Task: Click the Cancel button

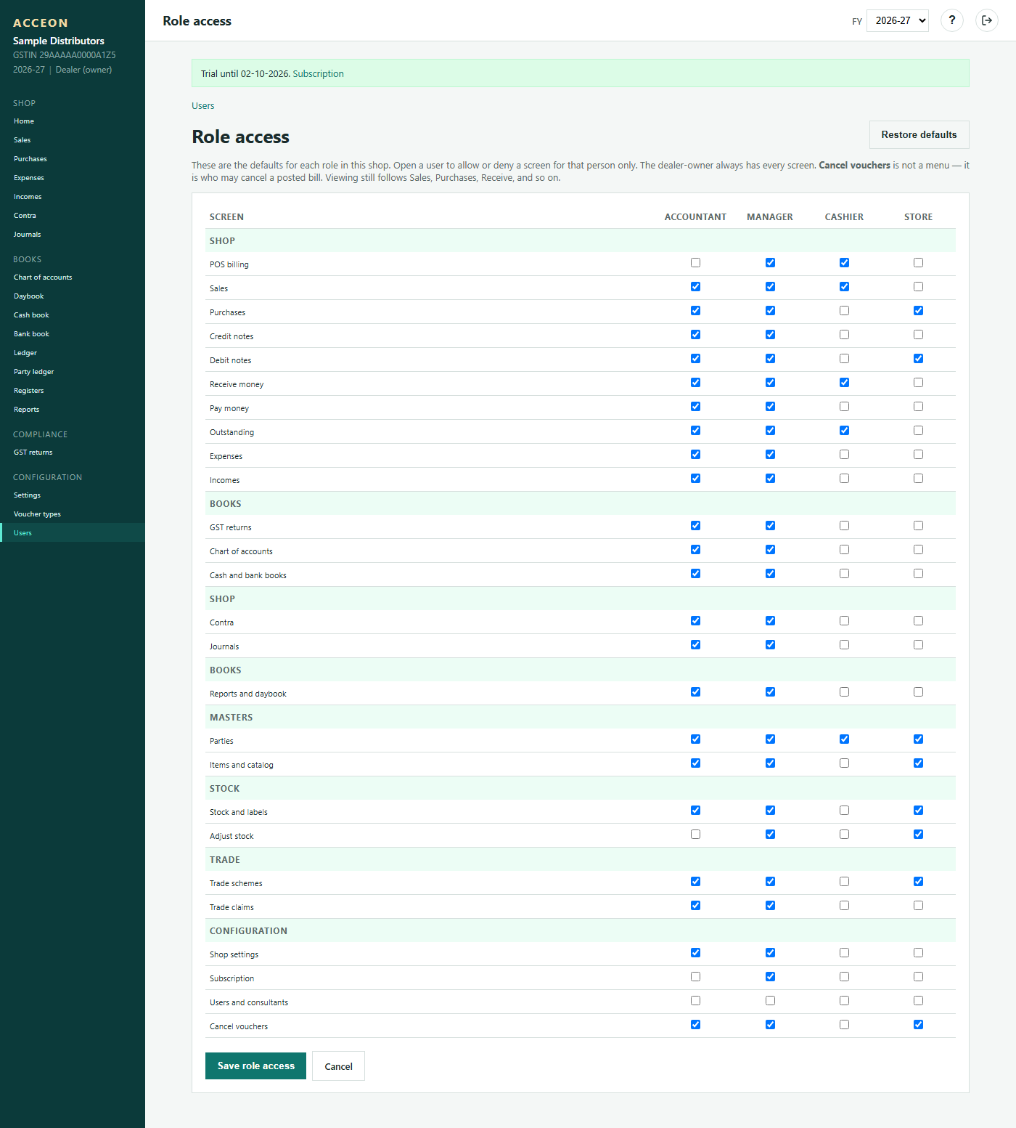Action: pos(338,1066)
